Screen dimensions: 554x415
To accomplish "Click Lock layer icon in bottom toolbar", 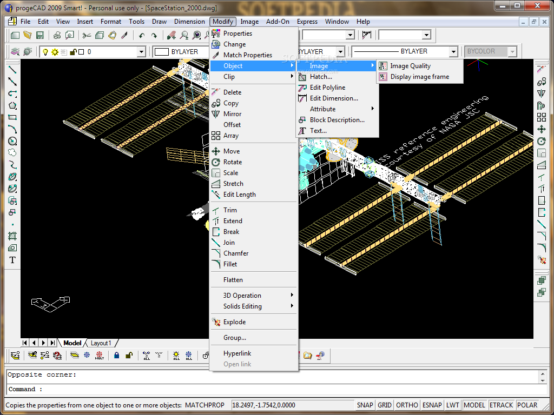I will pos(117,356).
